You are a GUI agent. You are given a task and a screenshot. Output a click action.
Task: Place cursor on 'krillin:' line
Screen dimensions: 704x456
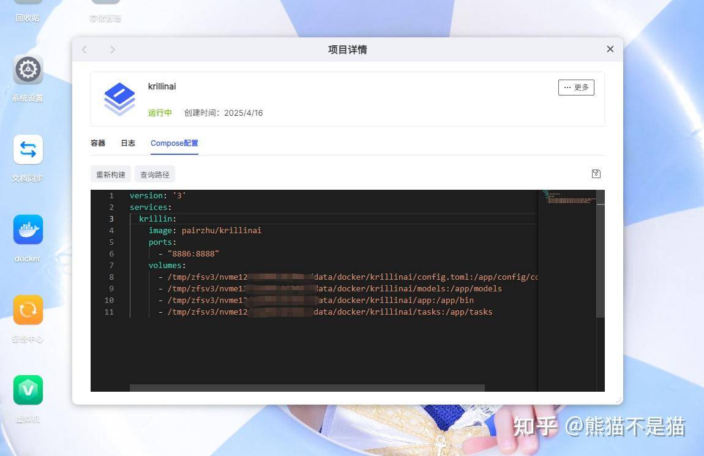[157, 219]
